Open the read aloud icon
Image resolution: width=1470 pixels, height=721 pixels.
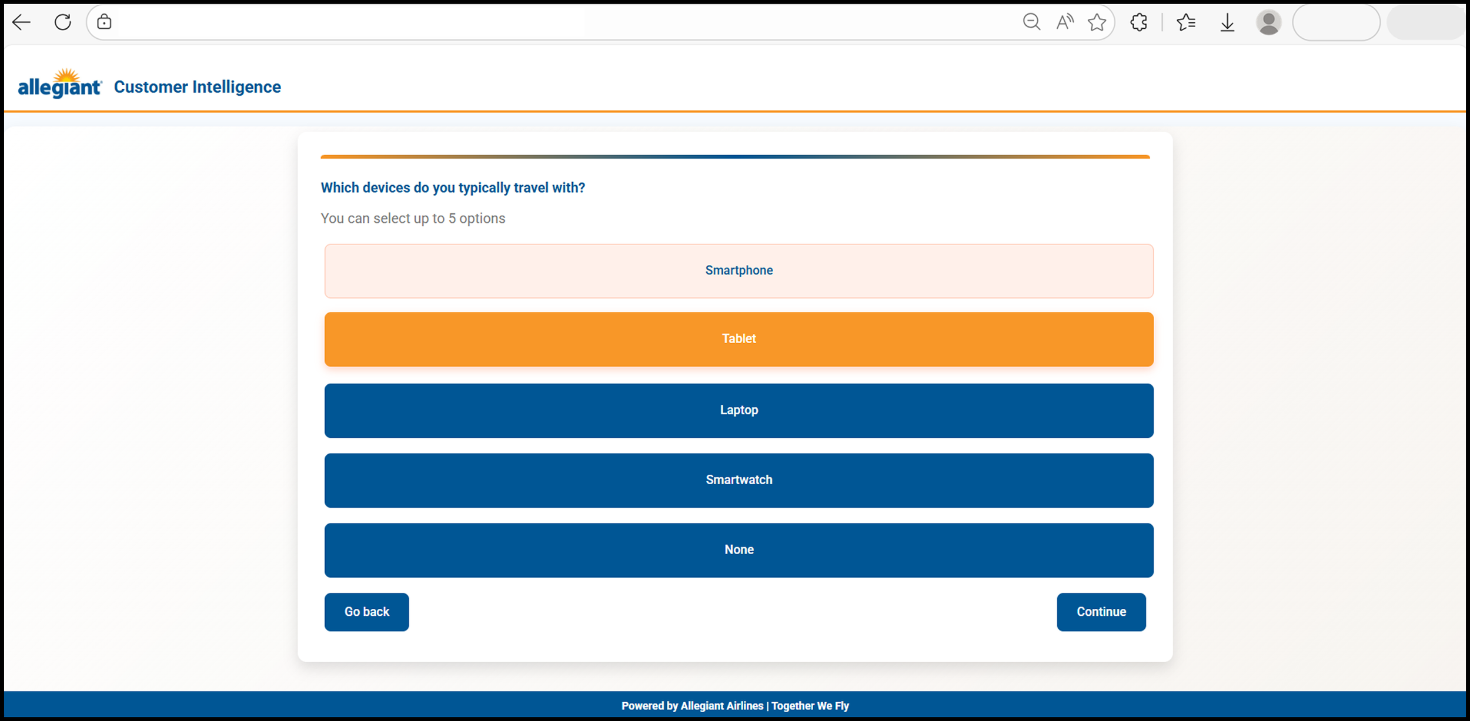click(x=1065, y=22)
